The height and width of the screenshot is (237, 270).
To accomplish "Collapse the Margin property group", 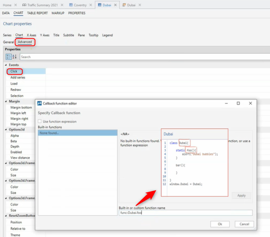I will [6, 101].
